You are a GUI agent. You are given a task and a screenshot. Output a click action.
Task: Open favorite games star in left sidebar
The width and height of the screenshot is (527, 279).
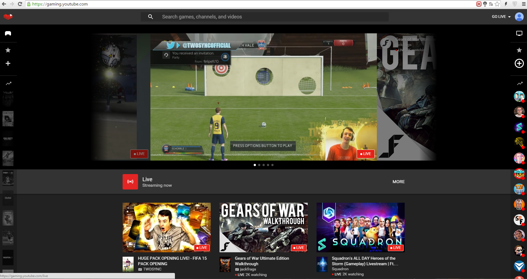(x=8, y=50)
